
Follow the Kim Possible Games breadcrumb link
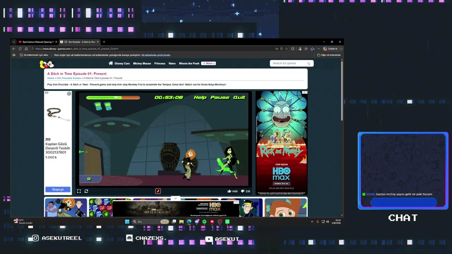coord(69,78)
